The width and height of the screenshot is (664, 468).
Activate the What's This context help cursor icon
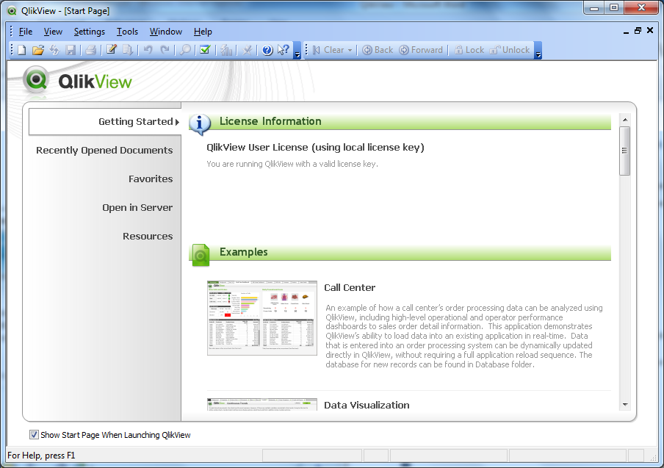[x=284, y=50]
